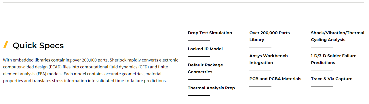The height and width of the screenshot is (104, 369).
Task: Select Ansys Workbench Integration spec
Action: click(x=269, y=59)
